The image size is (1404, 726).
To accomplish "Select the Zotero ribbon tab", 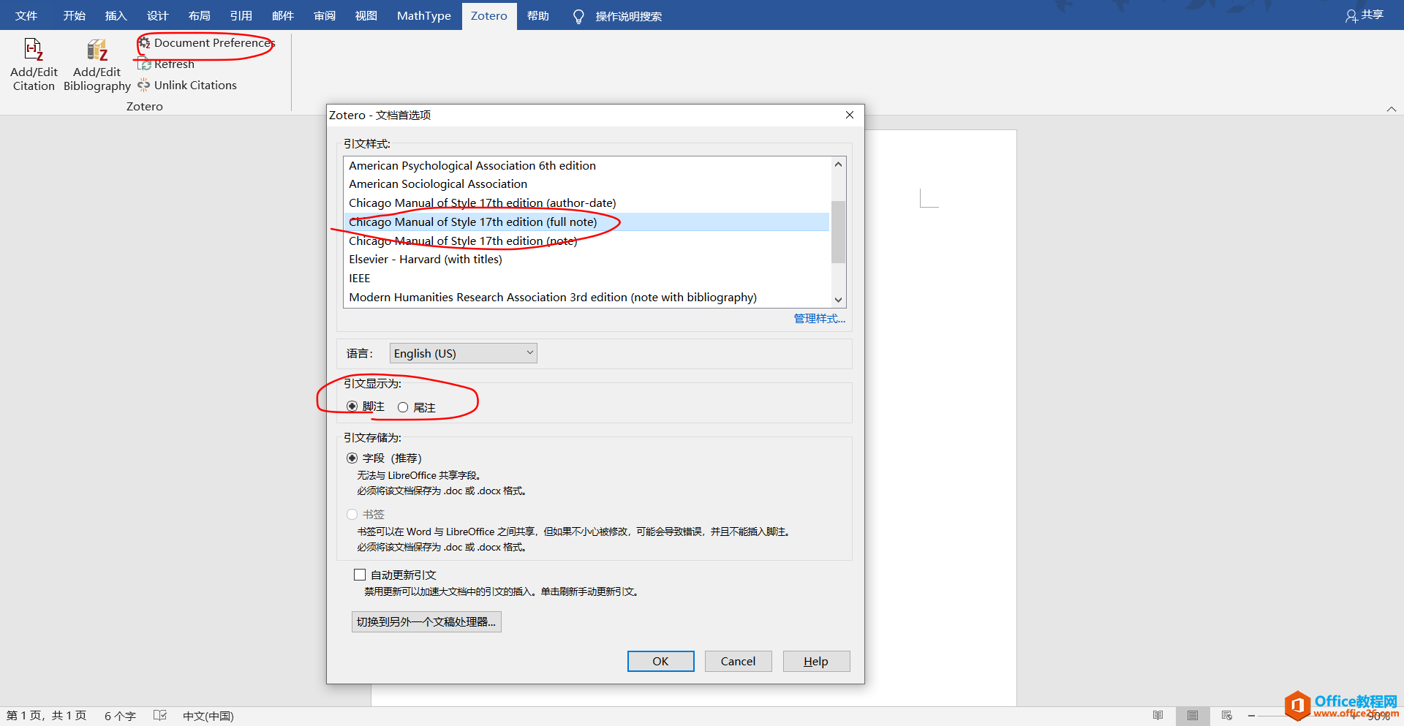I will point(488,15).
